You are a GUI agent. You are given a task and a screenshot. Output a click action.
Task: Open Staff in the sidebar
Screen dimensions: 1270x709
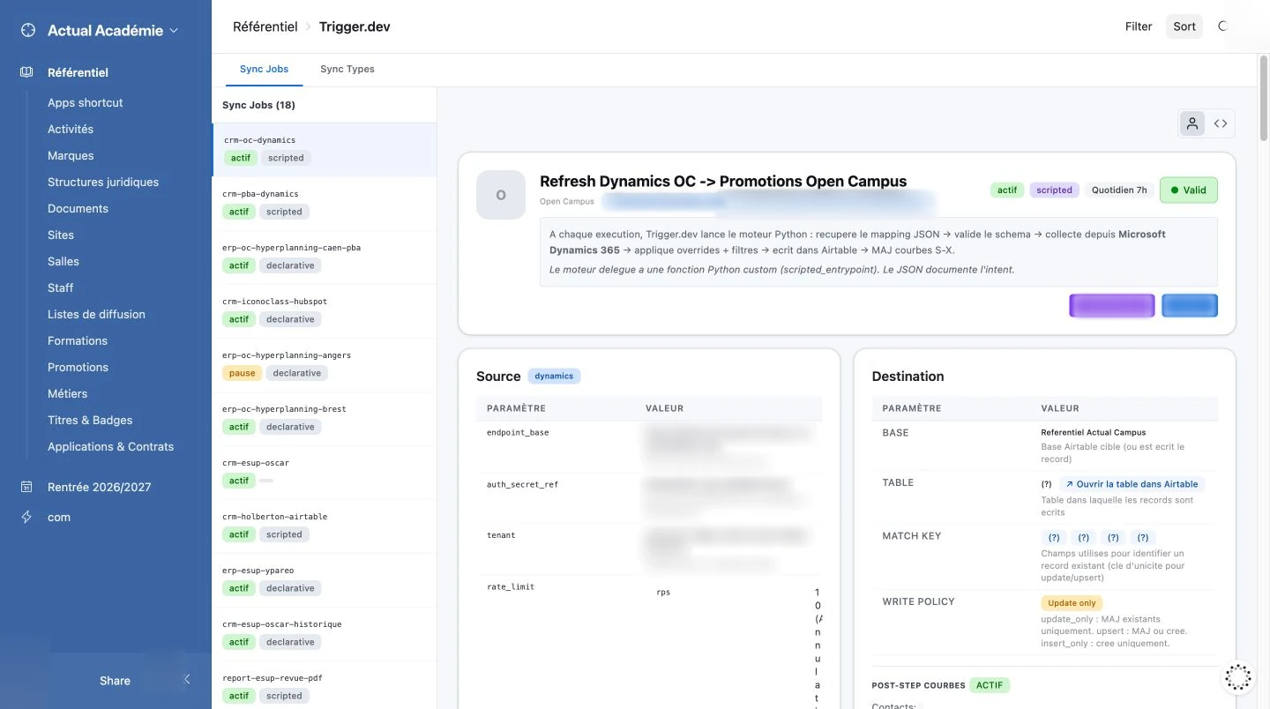(x=61, y=287)
